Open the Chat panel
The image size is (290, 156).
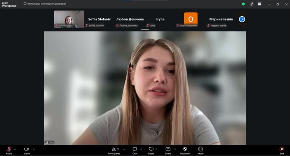pos(135,151)
